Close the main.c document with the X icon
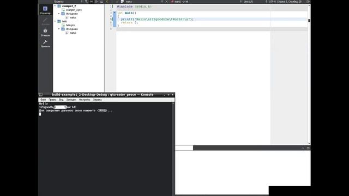This screenshot has height=196, width=349. (x=166, y=2)
